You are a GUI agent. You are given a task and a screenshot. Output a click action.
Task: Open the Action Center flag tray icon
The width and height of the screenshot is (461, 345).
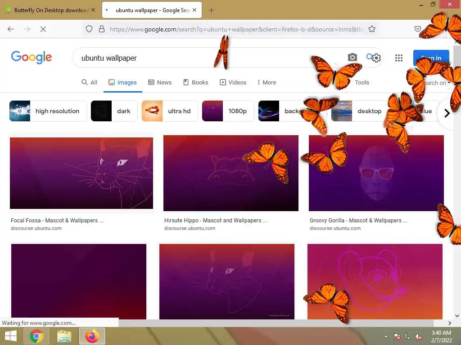pyautogui.click(x=397, y=336)
